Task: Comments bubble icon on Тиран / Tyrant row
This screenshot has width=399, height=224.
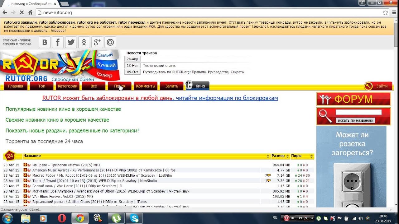Action: [x=268, y=181]
